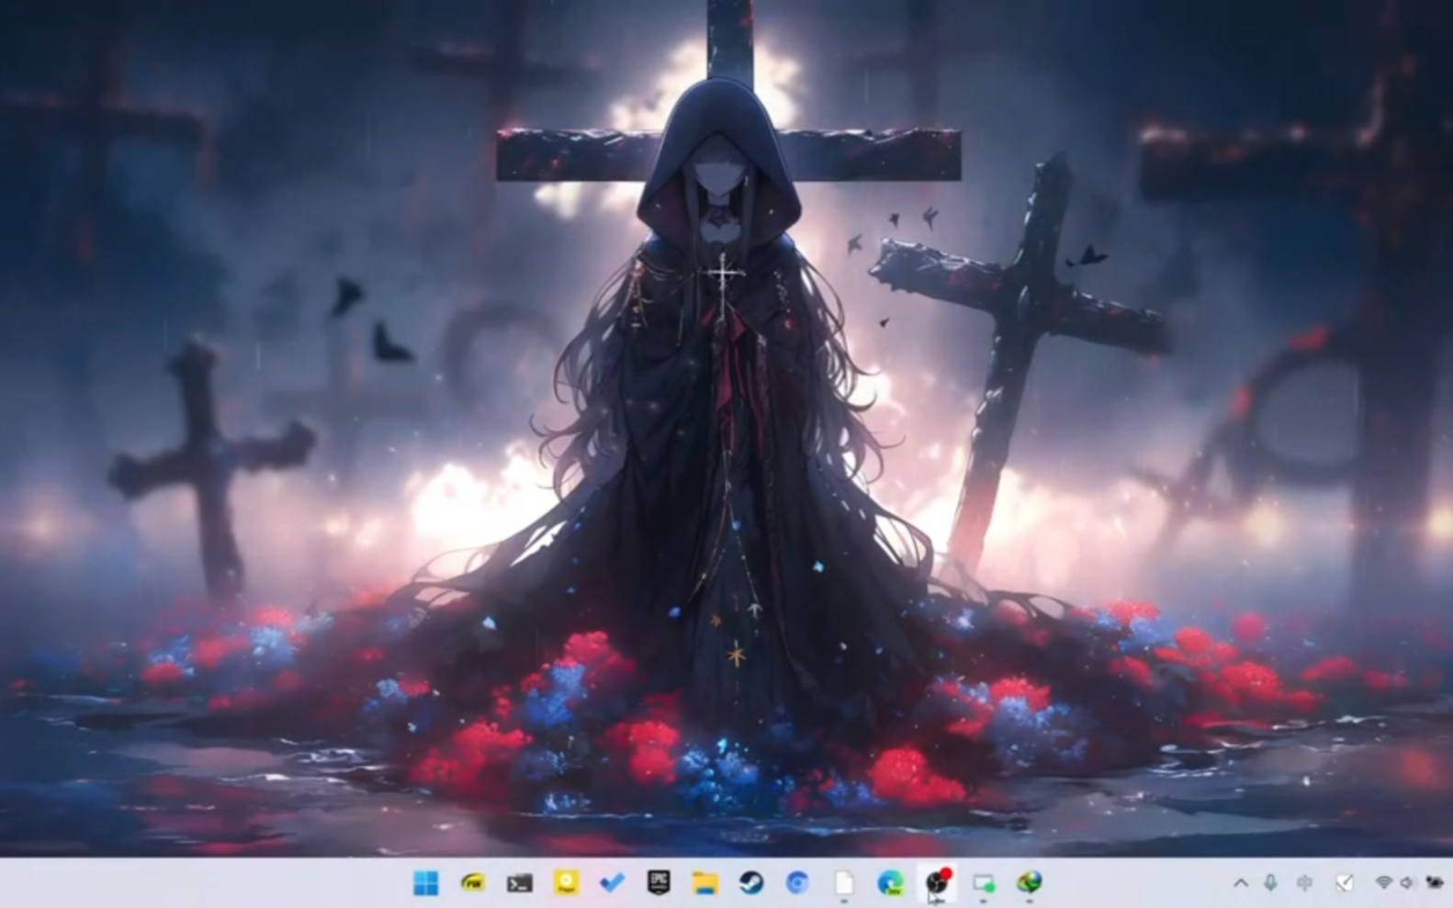Screen dimensions: 1453x908
Task: Click the microphone tray icon
Action: coord(1270,883)
